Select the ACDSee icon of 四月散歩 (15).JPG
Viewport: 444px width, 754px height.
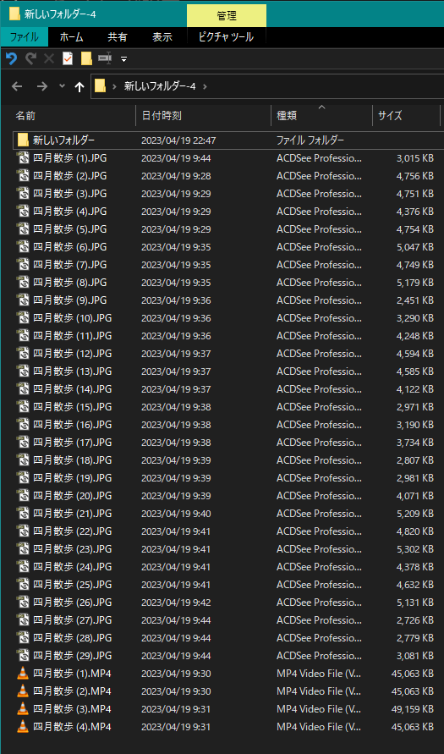pyautogui.click(x=23, y=407)
